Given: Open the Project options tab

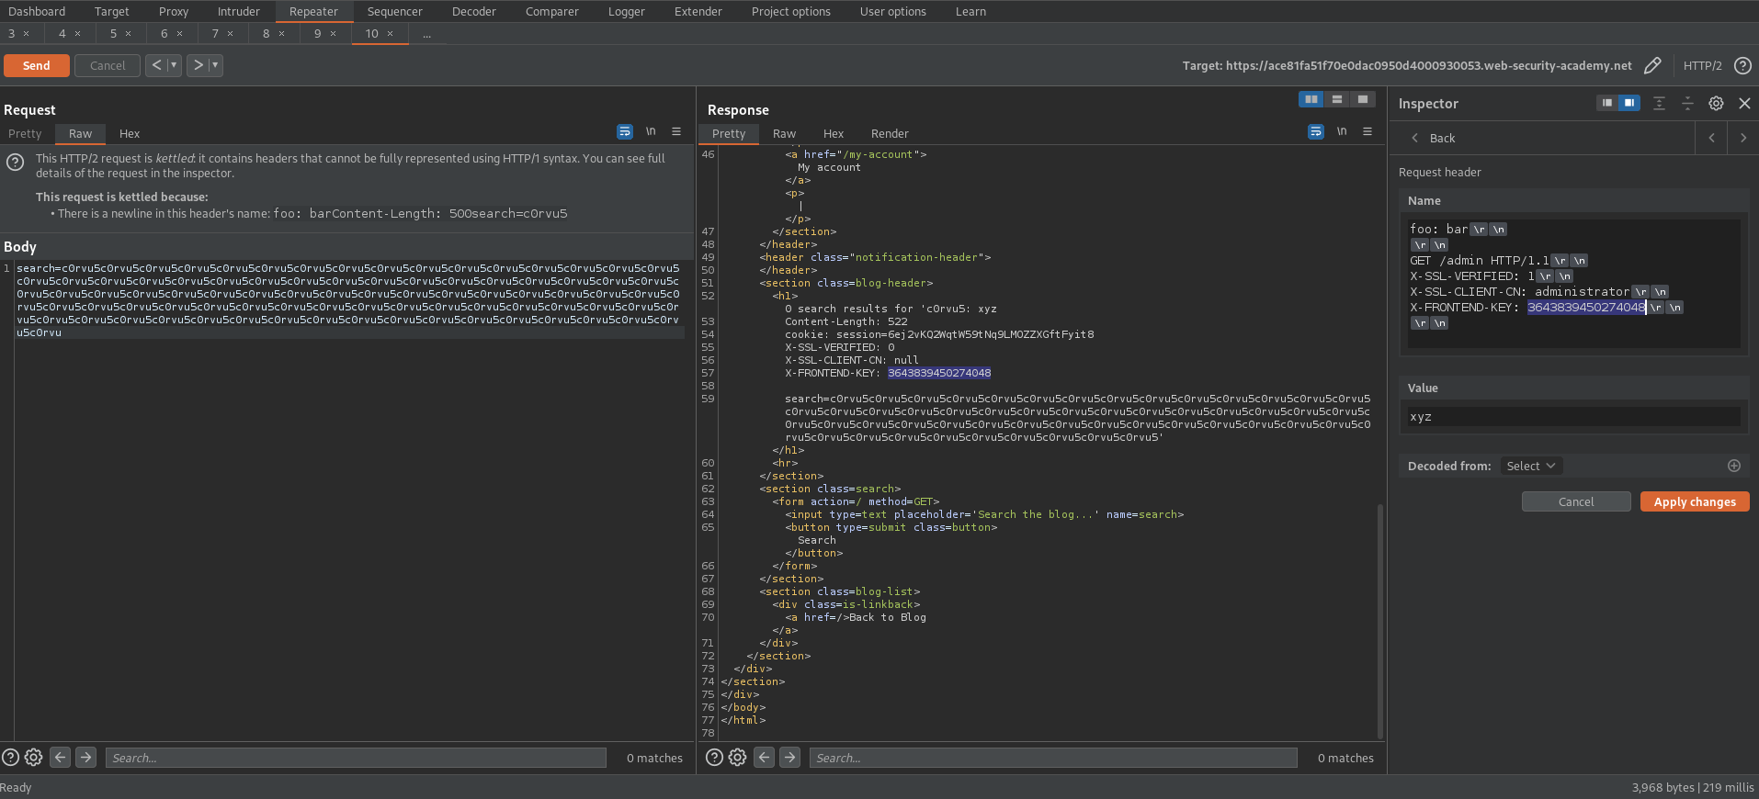Looking at the screenshot, I should pos(791,11).
